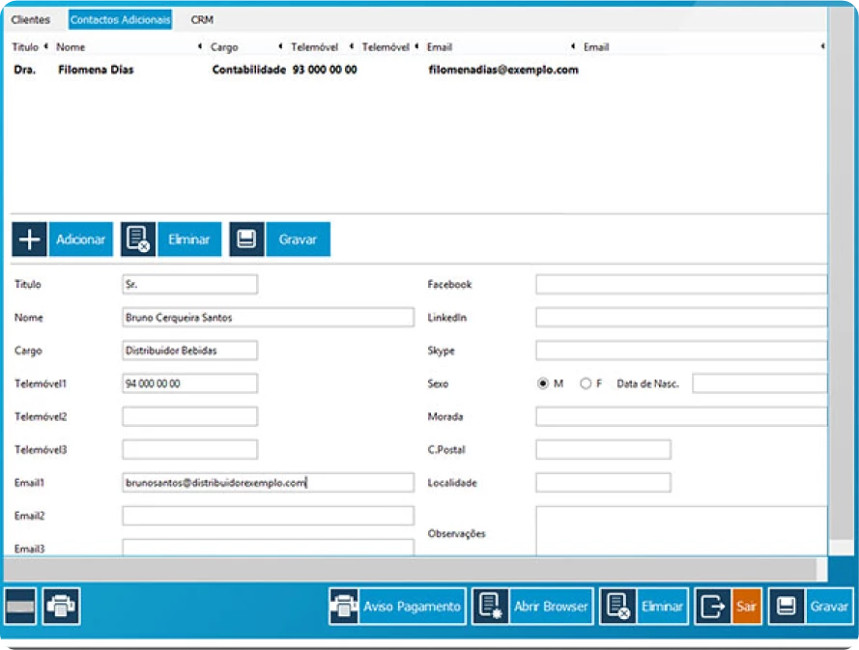Click the floppy disk icon above the form

(x=246, y=240)
